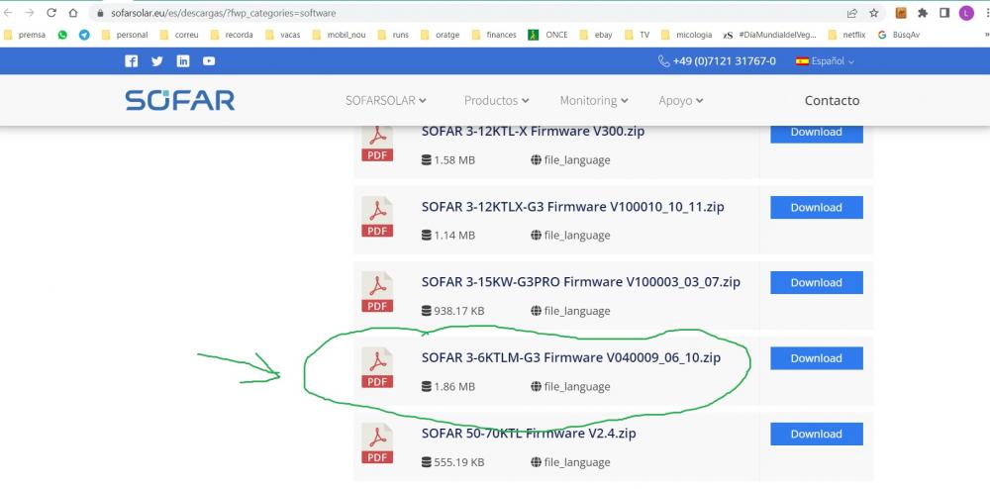Go back with the browser back arrow

click(8, 13)
